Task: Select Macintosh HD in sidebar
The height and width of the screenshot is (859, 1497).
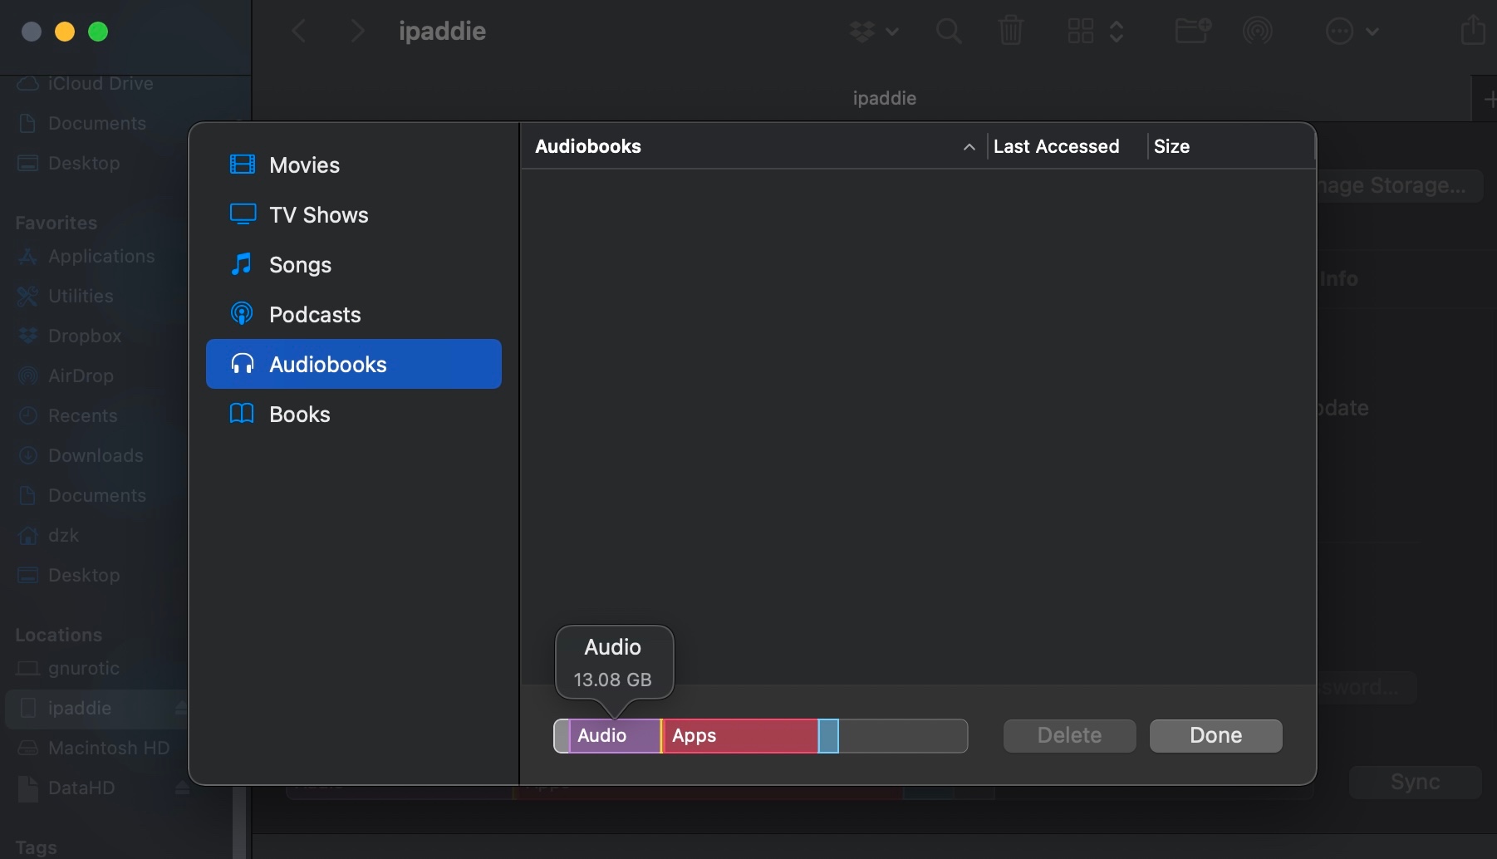Action: (x=94, y=748)
